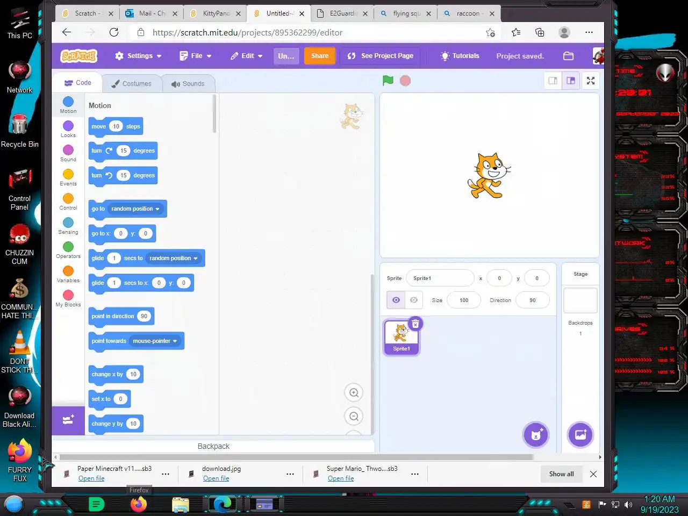Hide the sprite with crossed-eye icon
Screen dimensions: 688x516
point(414,300)
